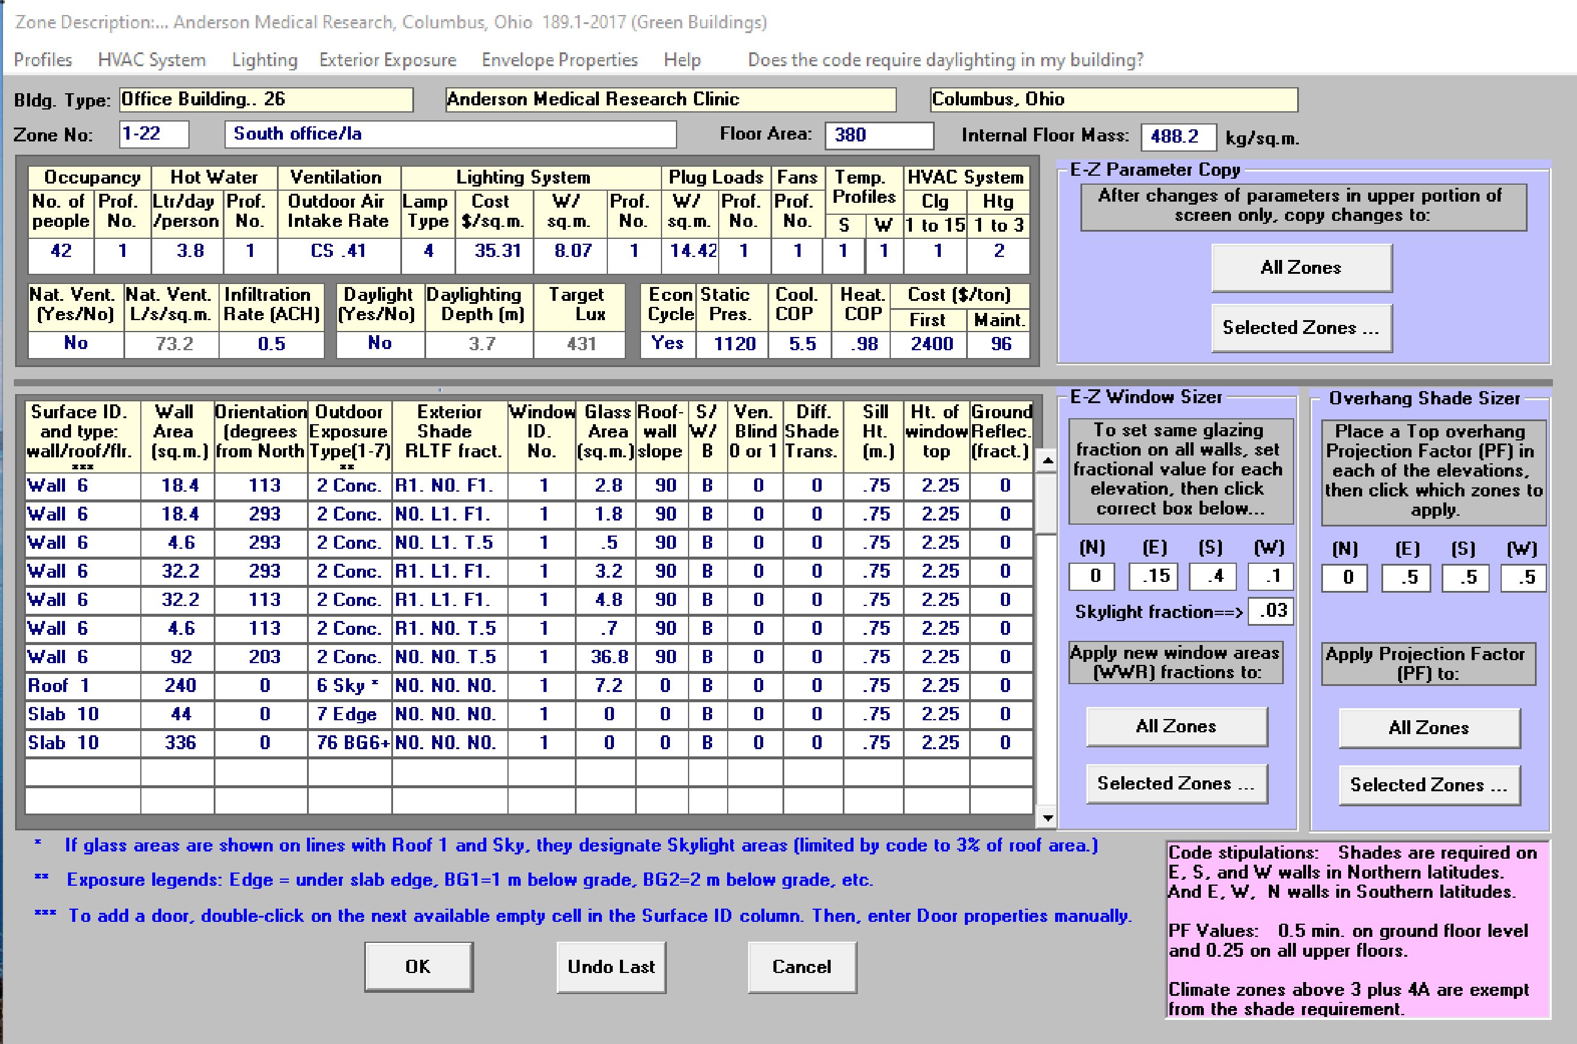This screenshot has height=1044, width=1577.
Task: Click the overhang South PF .5 field
Action: point(1464,578)
